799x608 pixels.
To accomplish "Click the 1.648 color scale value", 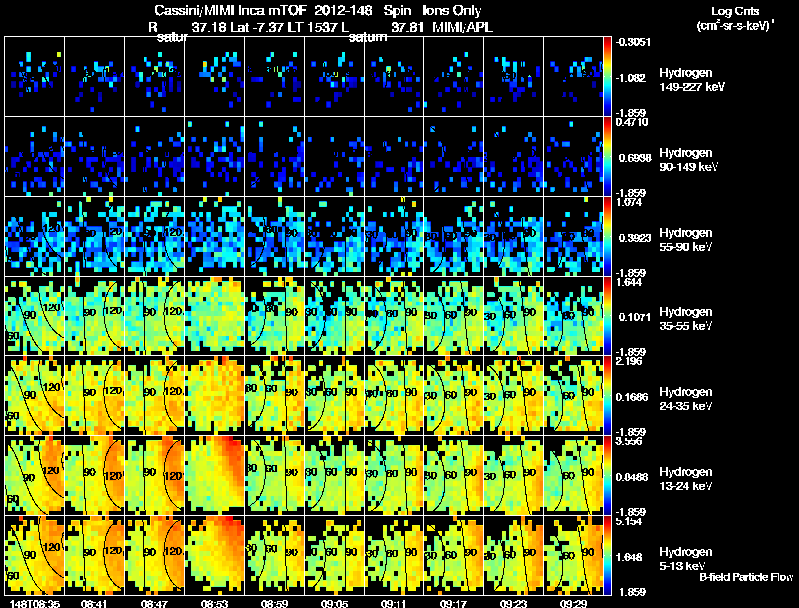I will tap(631, 558).
